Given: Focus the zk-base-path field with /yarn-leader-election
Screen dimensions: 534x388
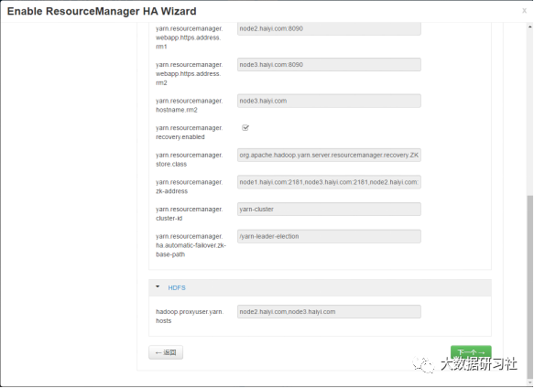Looking at the screenshot, I should [329, 236].
